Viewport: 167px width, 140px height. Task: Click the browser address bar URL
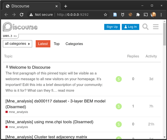click(73, 15)
